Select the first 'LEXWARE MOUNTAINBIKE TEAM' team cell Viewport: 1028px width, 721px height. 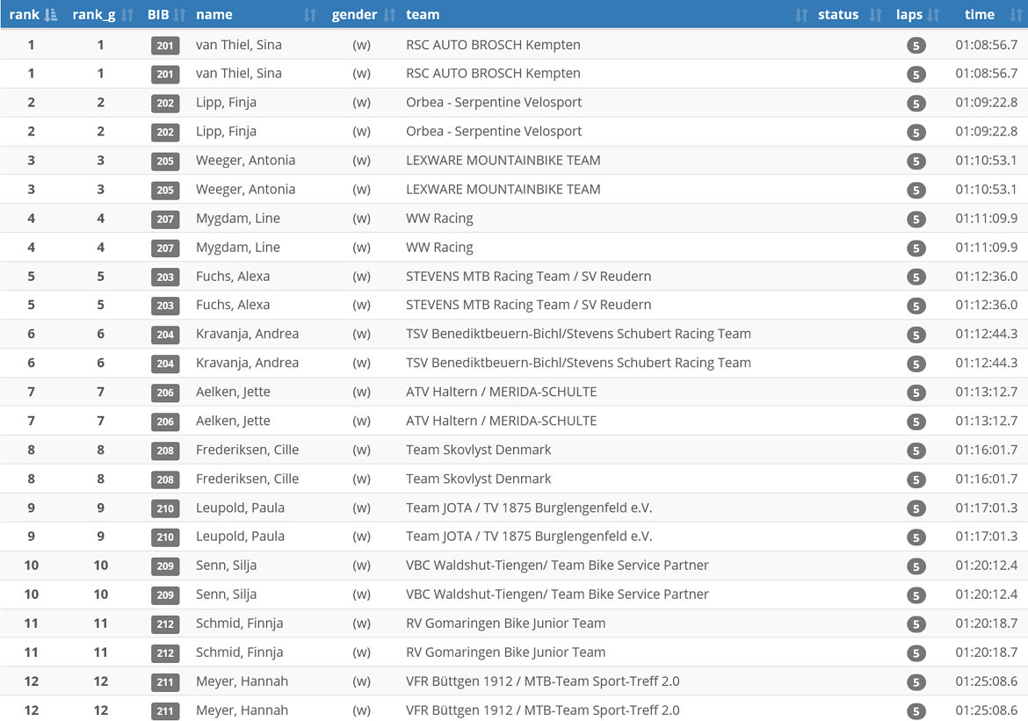[503, 160]
